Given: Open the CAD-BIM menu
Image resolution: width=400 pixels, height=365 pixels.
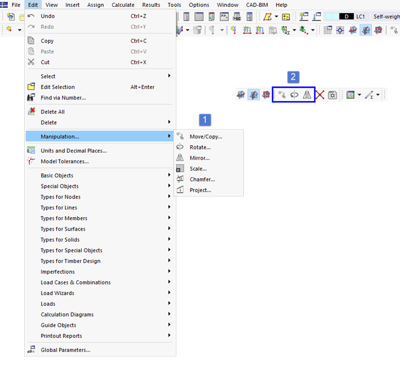Looking at the screenshot, I should [257, 5].
